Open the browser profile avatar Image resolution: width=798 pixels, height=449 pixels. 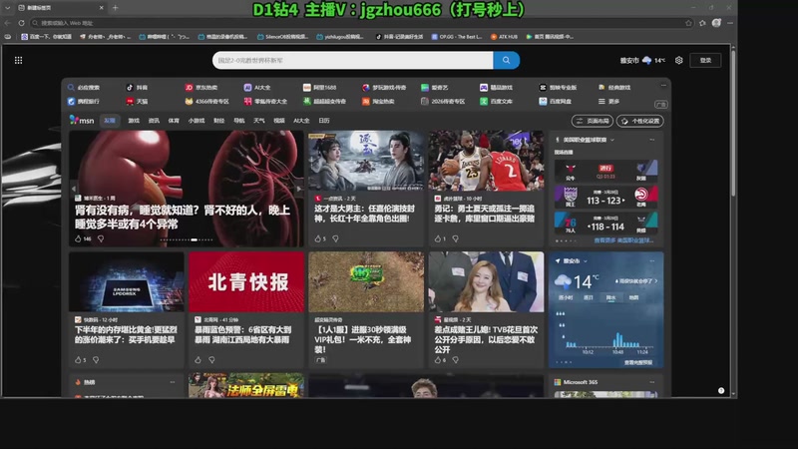coord(716,23)
